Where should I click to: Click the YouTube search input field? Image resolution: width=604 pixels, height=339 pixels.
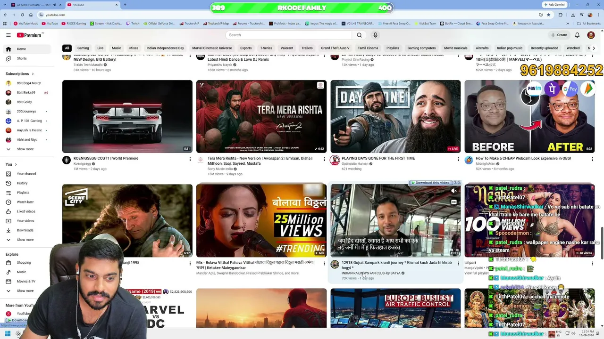pyautogui.click(x=289, y=35)
